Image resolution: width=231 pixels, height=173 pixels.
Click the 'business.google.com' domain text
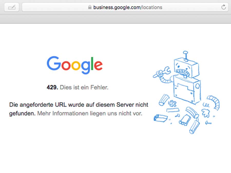click(115, 7)
